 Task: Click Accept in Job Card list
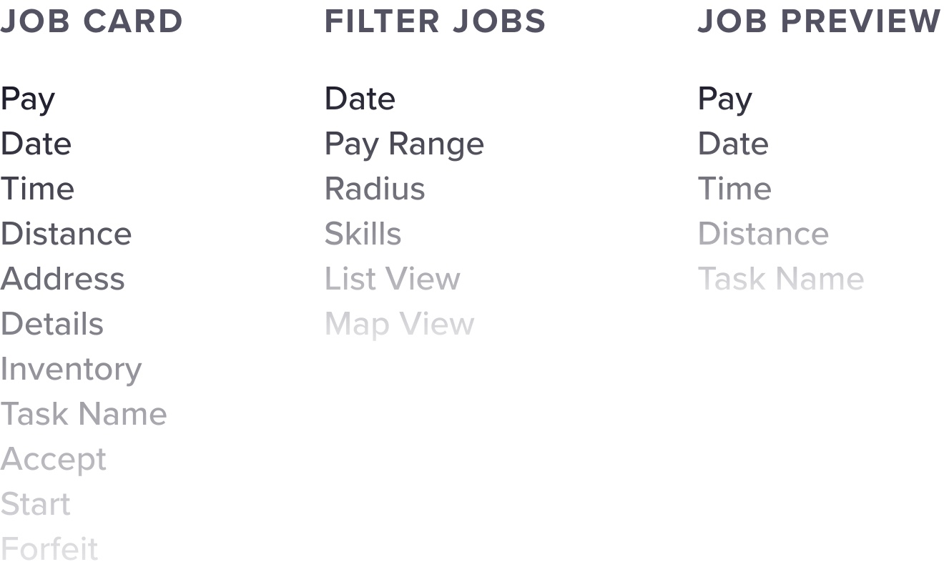54,460
